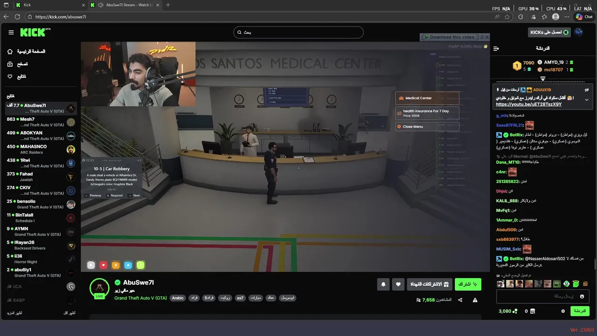The image size is (597, 336).
Task: Close the Download this video overlay
Action: point(487,36)
